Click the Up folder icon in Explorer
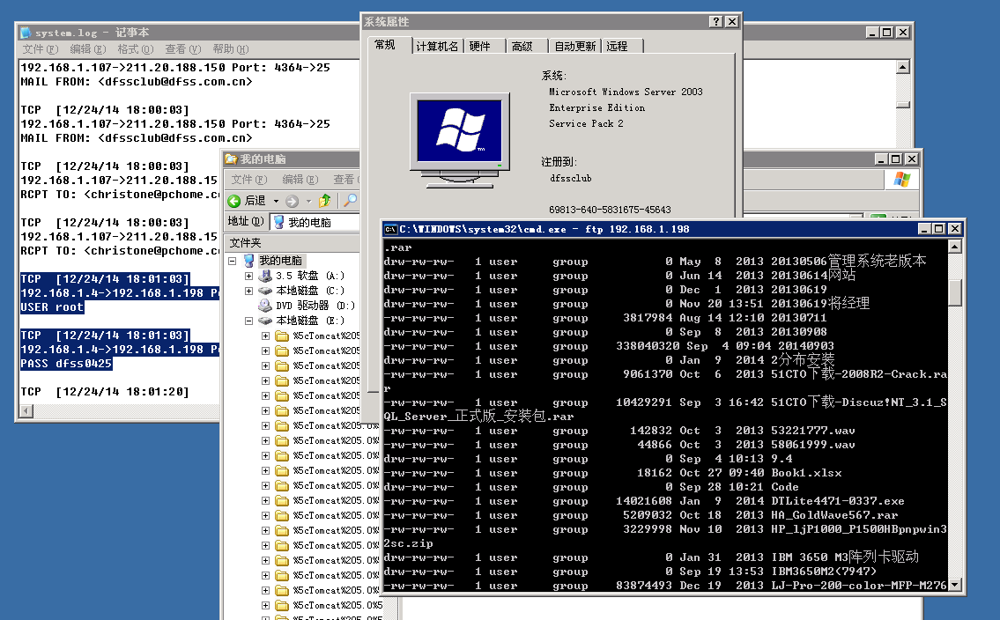The width and height of the screenshot is (1000, 620). click(x=324, y=201)
